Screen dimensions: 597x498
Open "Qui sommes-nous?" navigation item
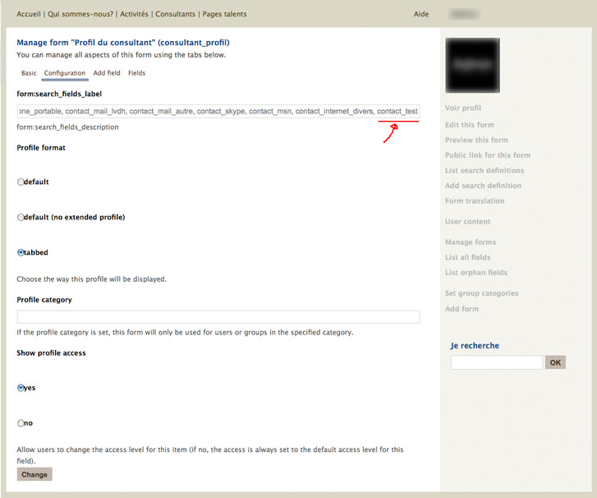[80, 14]
